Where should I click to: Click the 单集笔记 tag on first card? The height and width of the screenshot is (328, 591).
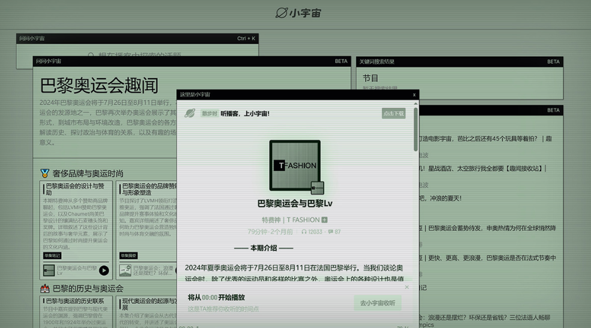tap(52, 256)
